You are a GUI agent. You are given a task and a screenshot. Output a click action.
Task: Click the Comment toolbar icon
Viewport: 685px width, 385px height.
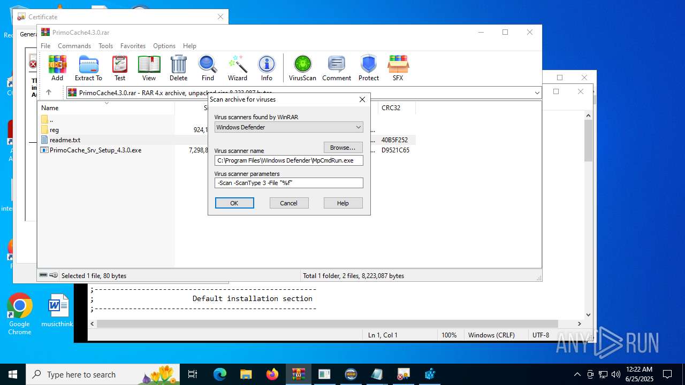(x=337, y=68)
